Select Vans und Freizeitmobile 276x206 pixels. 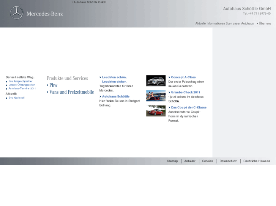pos(72,92)
